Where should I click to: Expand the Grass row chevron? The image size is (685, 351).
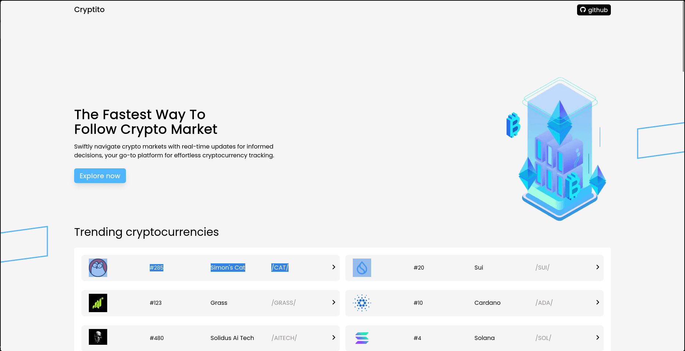click(x=333, y=303)
